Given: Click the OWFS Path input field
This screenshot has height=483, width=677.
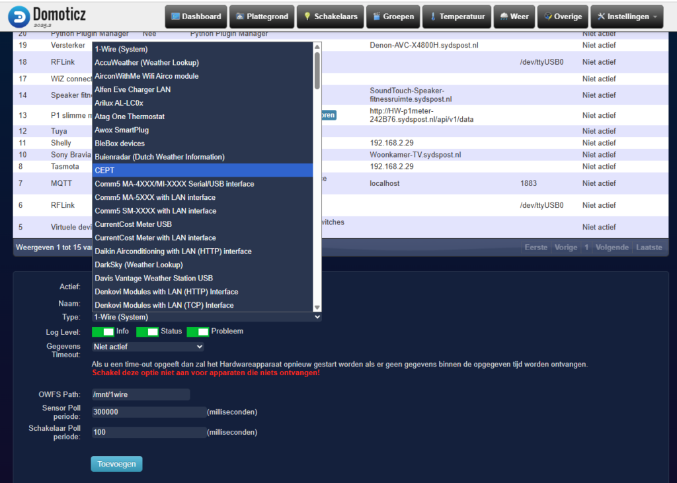Looking at the screenshot, I should (140, 395).
